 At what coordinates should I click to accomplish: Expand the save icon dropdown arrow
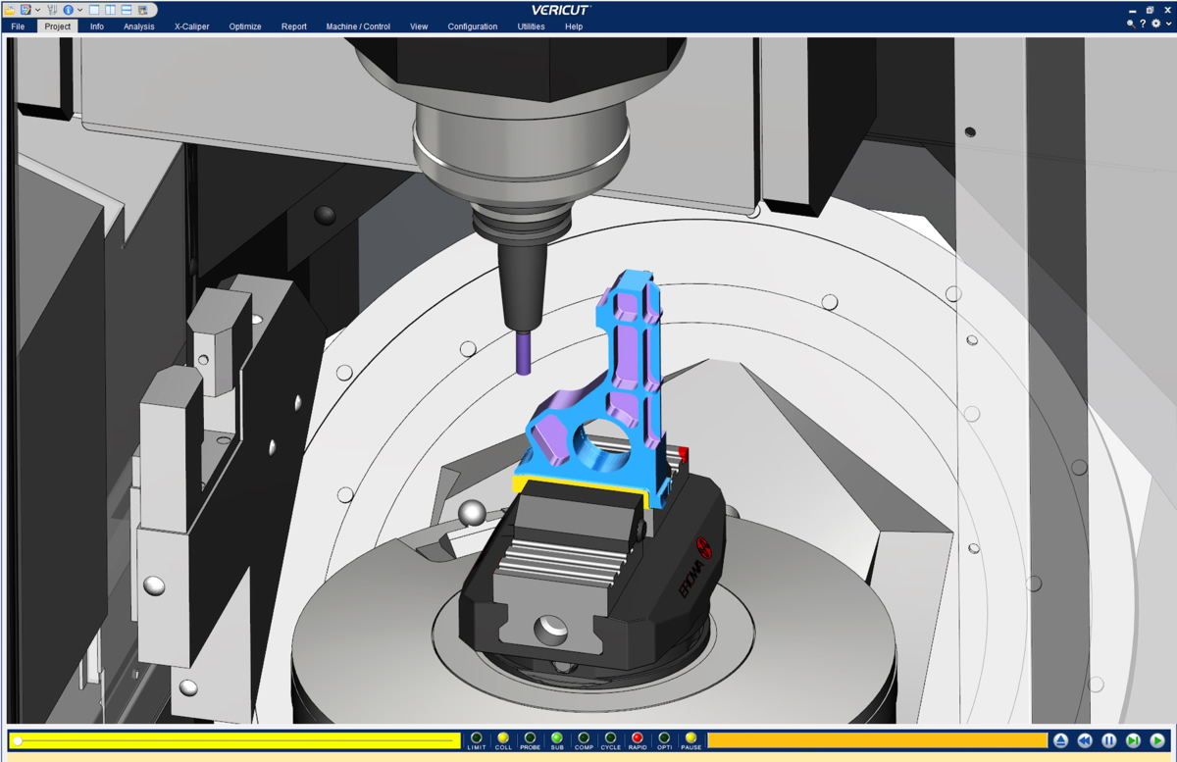(x=37, y=10)
